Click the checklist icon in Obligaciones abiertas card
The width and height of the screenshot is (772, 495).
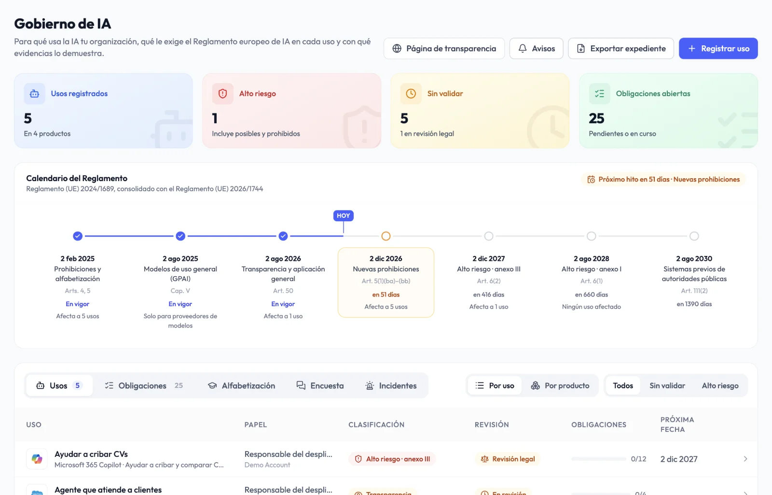coord(599,94)
